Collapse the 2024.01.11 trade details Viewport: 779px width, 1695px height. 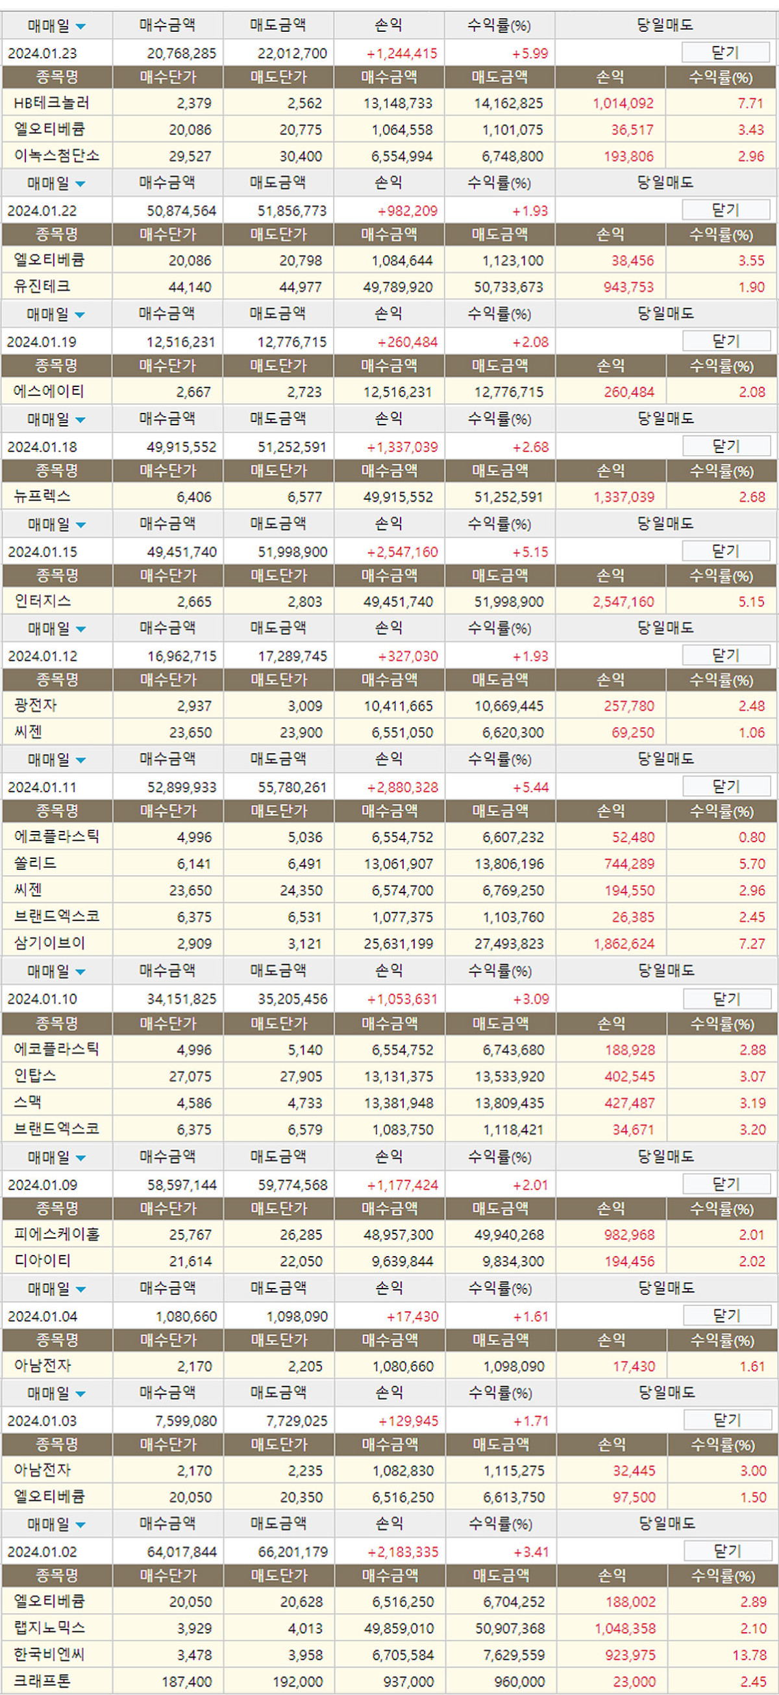[x=726, y=786]
